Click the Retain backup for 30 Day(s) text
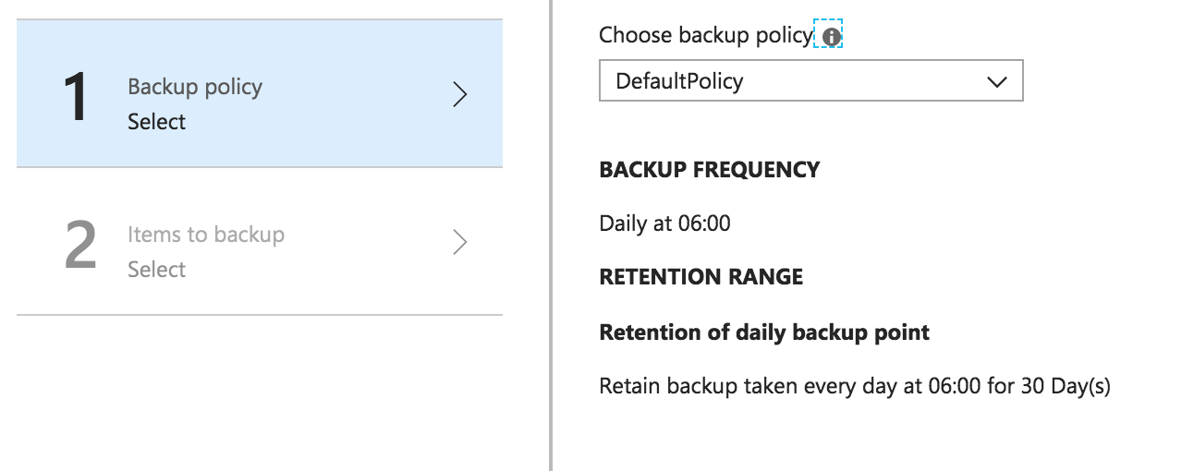Screen dimensions: 1194x471 855,386
